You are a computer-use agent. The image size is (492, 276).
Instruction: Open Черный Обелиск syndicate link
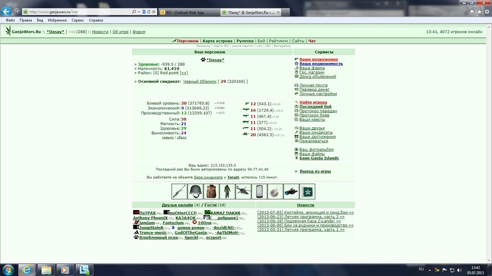pyautogui.click(x=199, y=81)
